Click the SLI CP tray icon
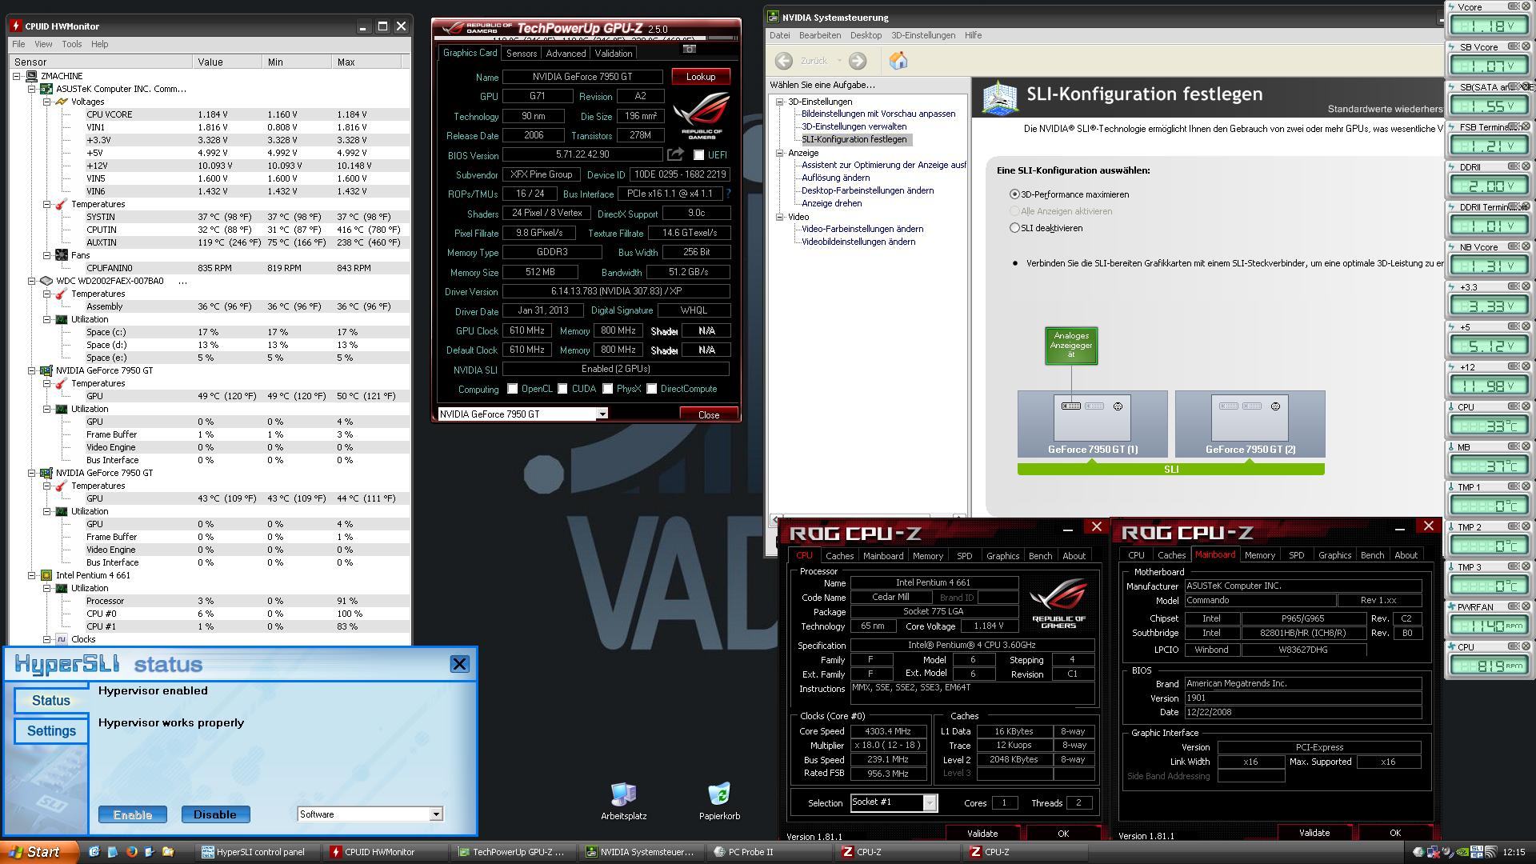This screenshot has height=864, width=1536. (x=1477, y=852)
